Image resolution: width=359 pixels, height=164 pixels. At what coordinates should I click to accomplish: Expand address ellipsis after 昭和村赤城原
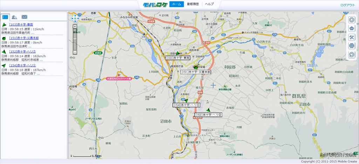coord(41,60)
